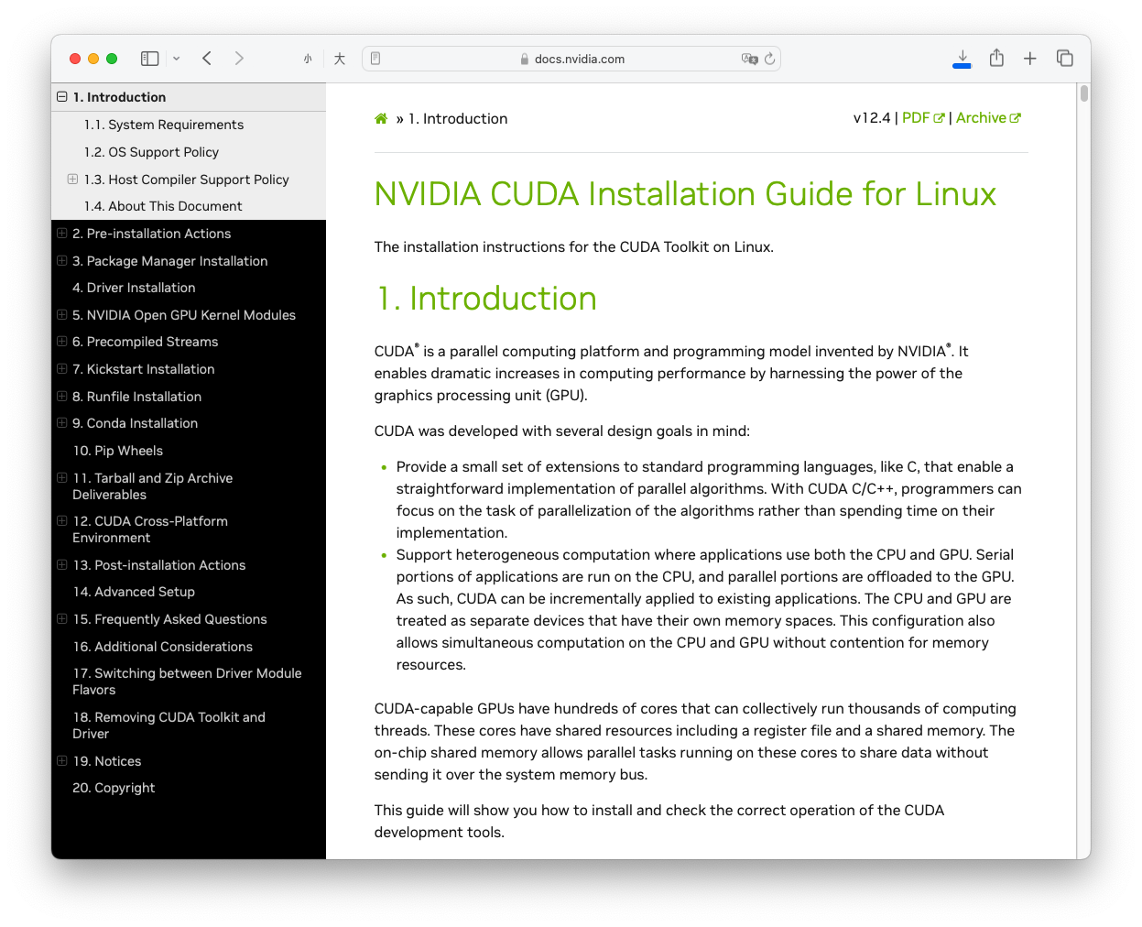Open the PDF version link
Image resolution: width=1142 pixels, height=927 pixels.
[x=923, y=118]
